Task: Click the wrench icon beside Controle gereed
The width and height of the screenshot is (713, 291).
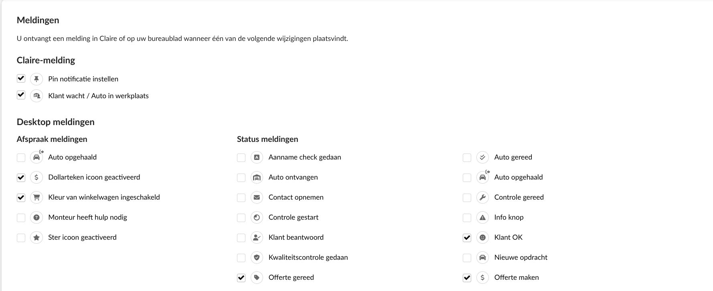Action: point(482,197)
